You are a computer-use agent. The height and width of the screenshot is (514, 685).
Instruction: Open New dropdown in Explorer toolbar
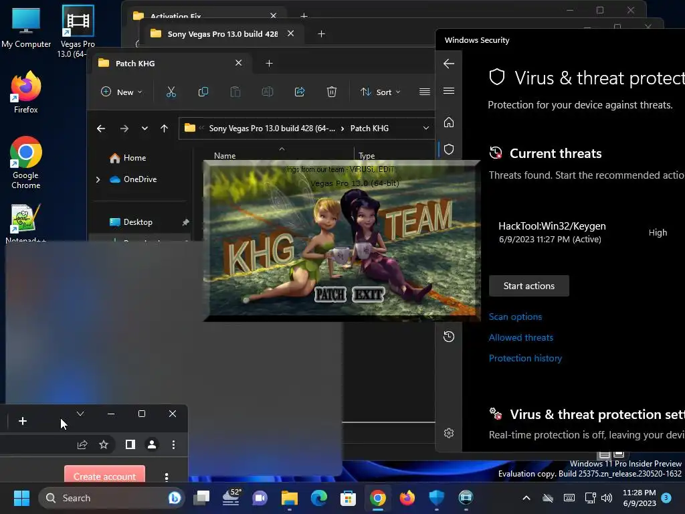click(x=122, y=92)
